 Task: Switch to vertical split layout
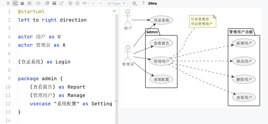tap(22, 3)
